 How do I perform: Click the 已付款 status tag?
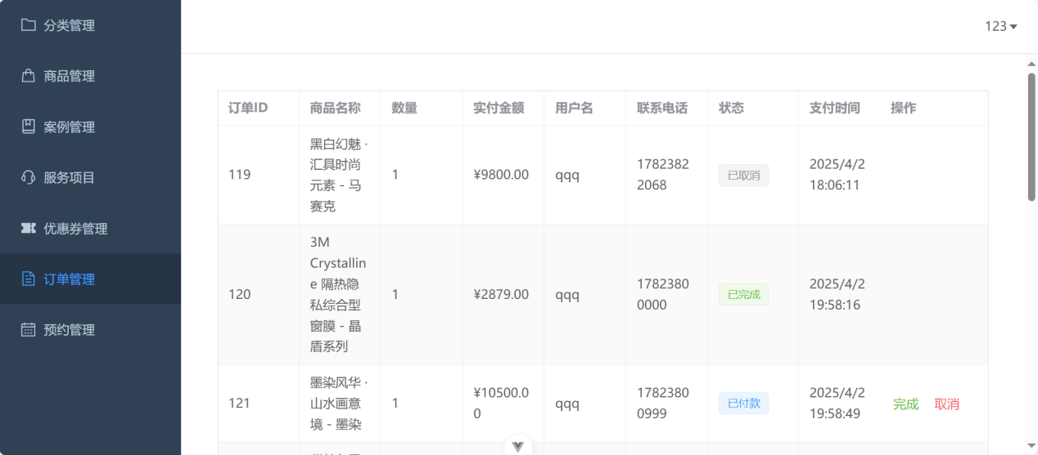click(x=743, y=404)
